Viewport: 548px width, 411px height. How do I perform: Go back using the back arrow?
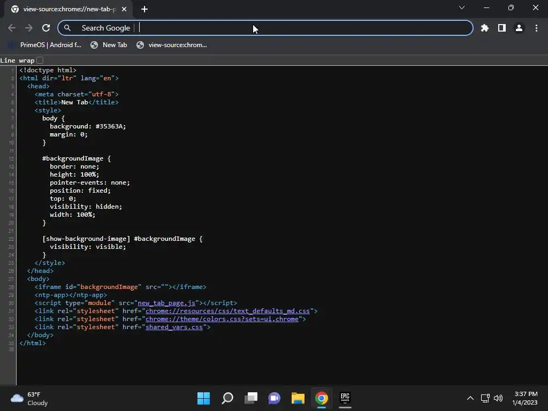tap(12, 28)
